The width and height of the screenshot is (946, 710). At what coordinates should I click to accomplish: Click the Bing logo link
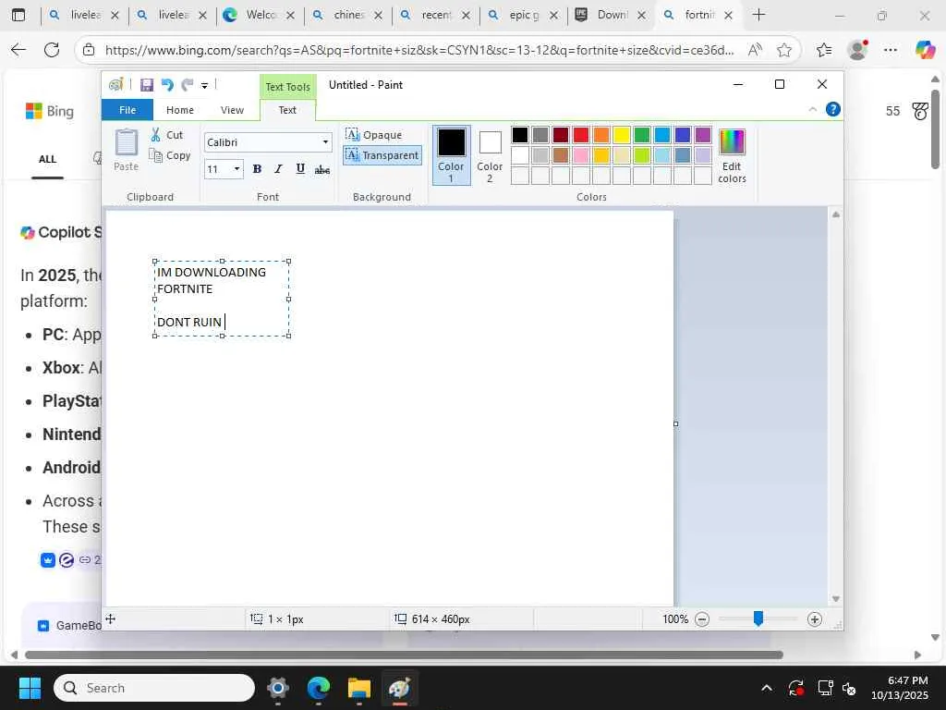(x=50, y=111)
